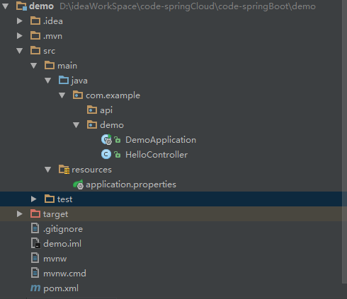Click the .mvn folder icon
This screenshot has height=299, width=347.
coord(35,35)
